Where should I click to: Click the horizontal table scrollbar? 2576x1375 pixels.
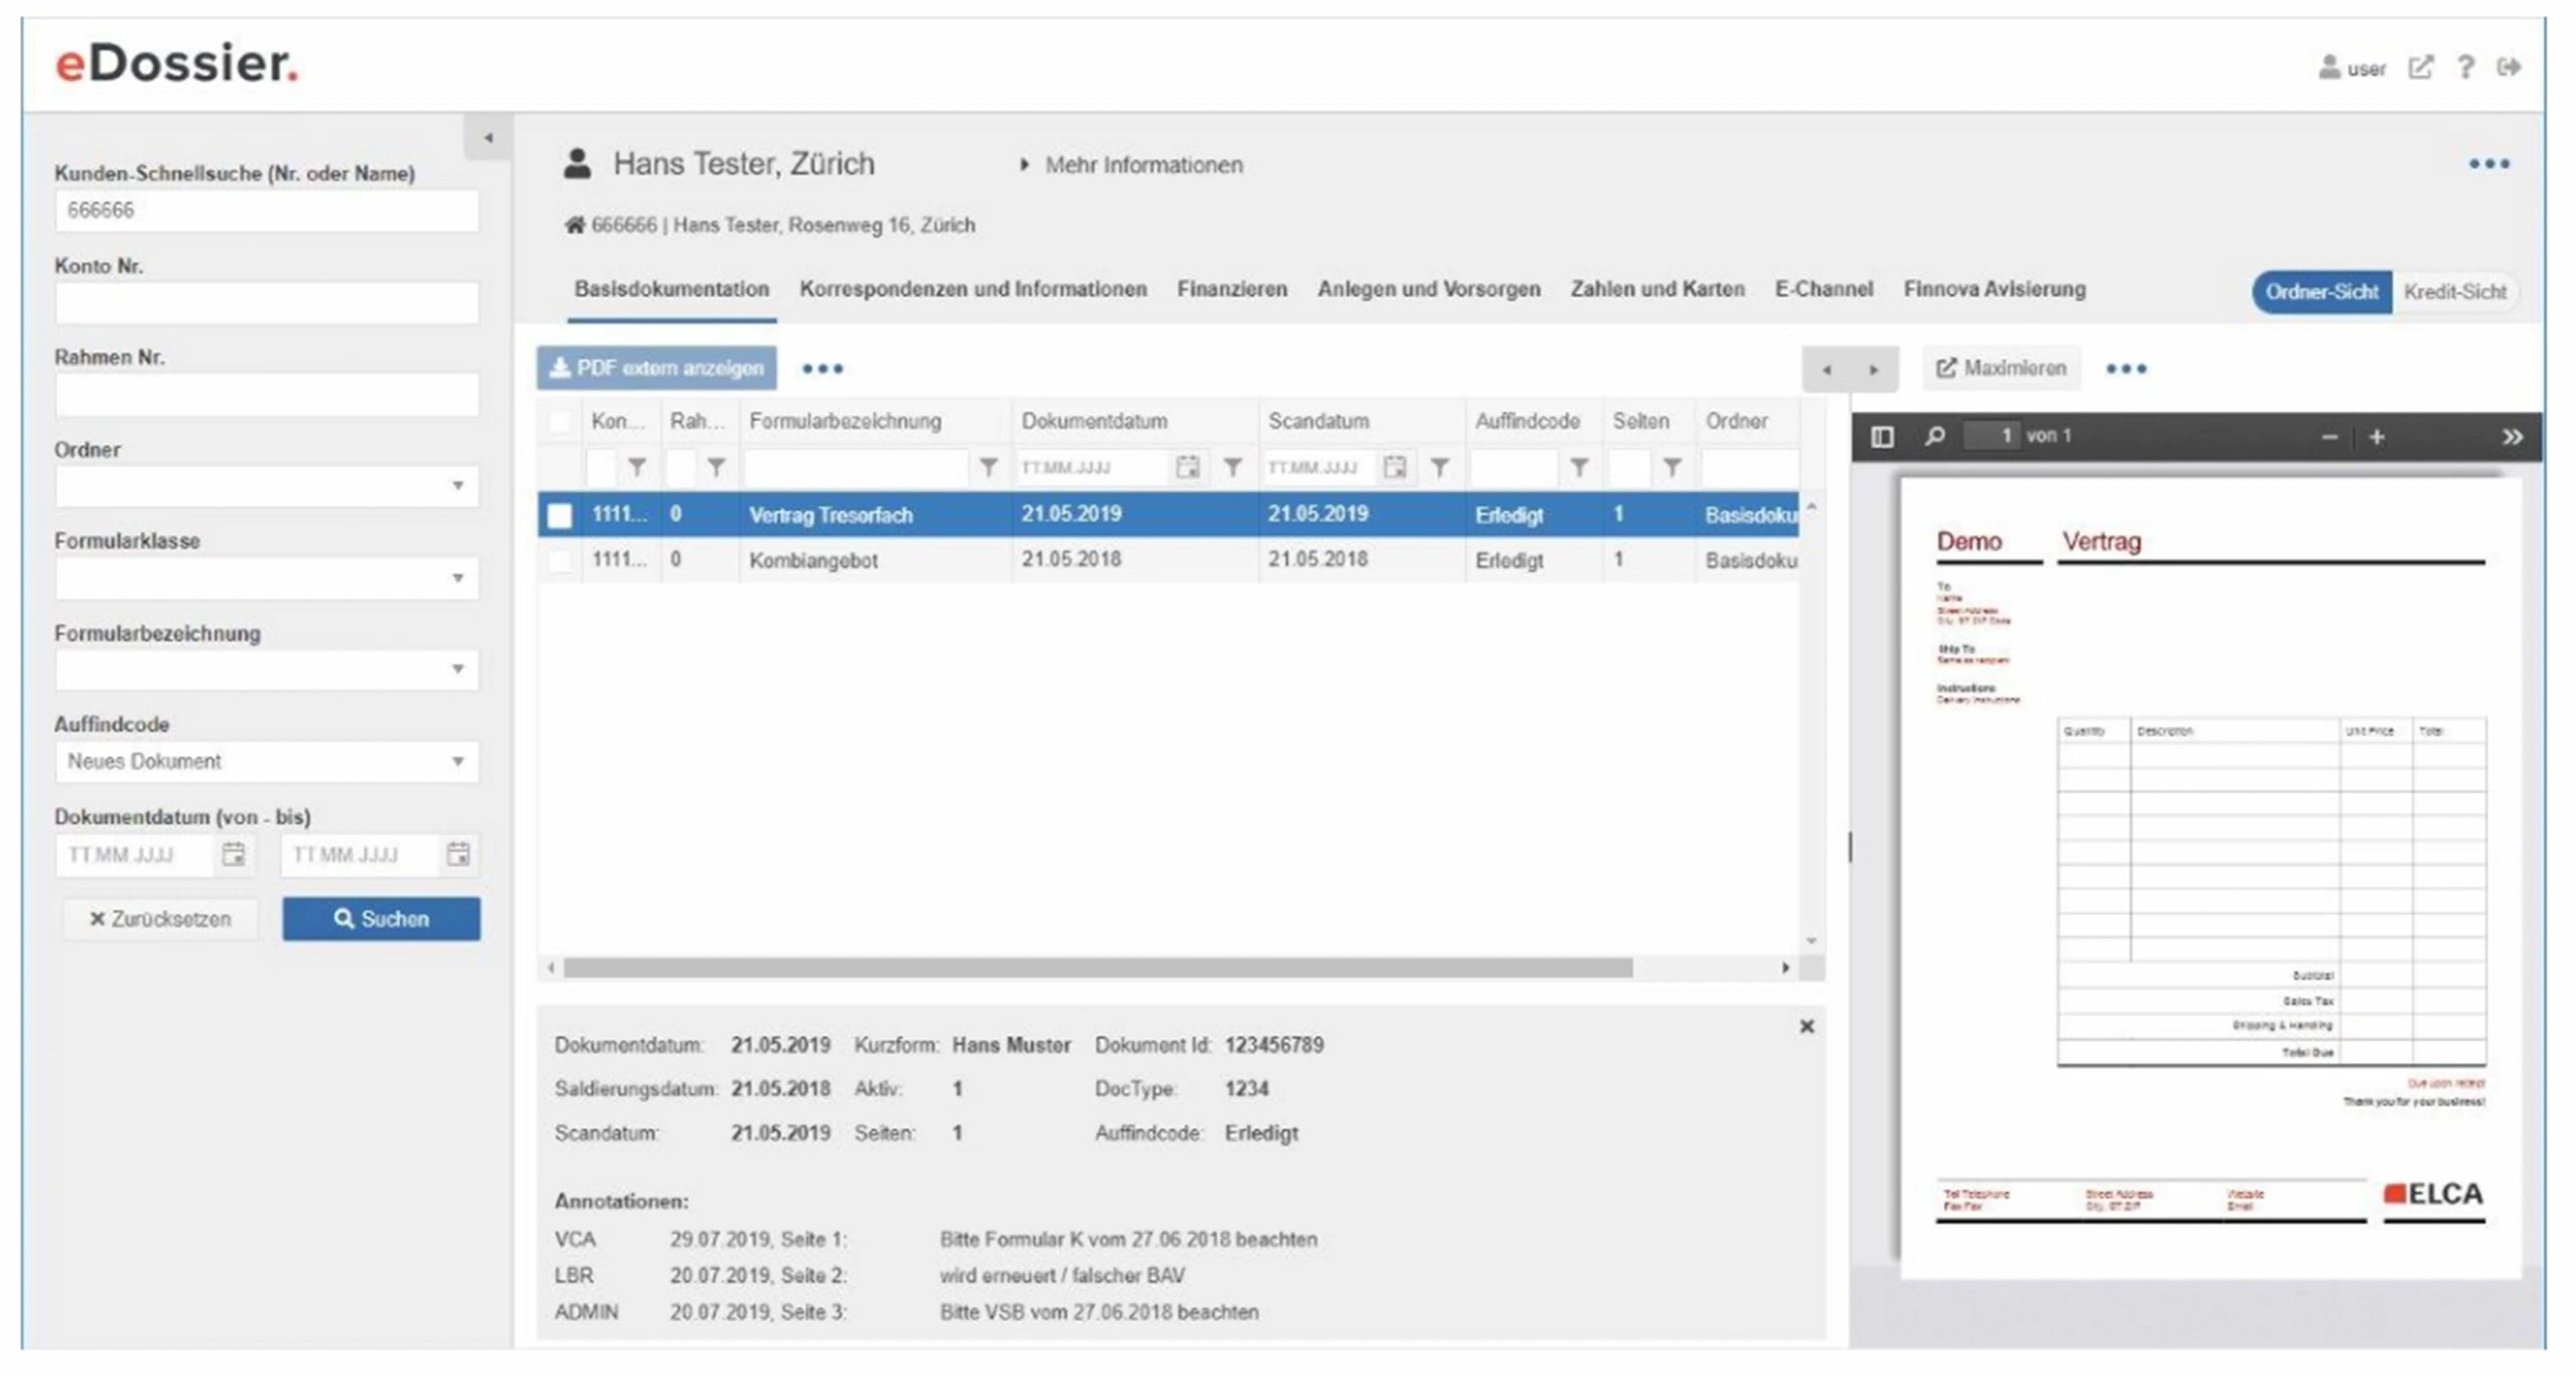coord(1097,967)
